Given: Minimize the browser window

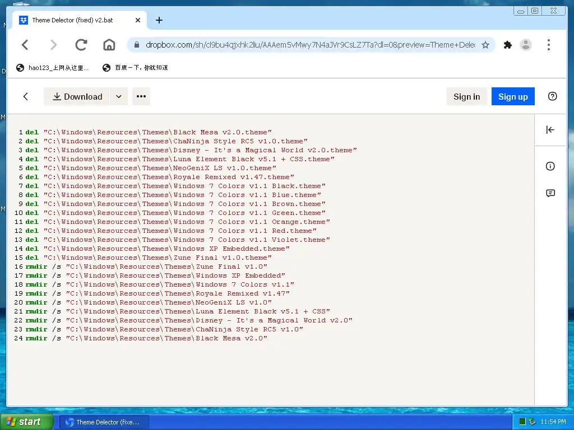Looking at the screenshot, I should (521, 11).
